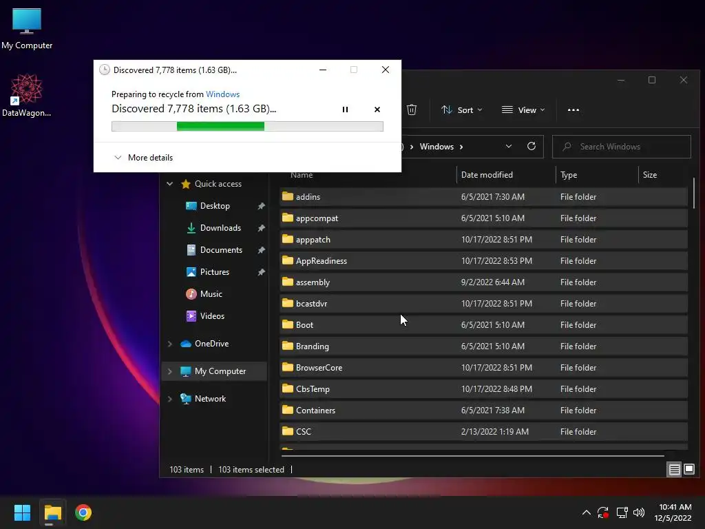The height and width of the screenshot is (529, 705).
Task: Sort by Date modified column header
Action: pyautogui.click(x=487, y=175)
